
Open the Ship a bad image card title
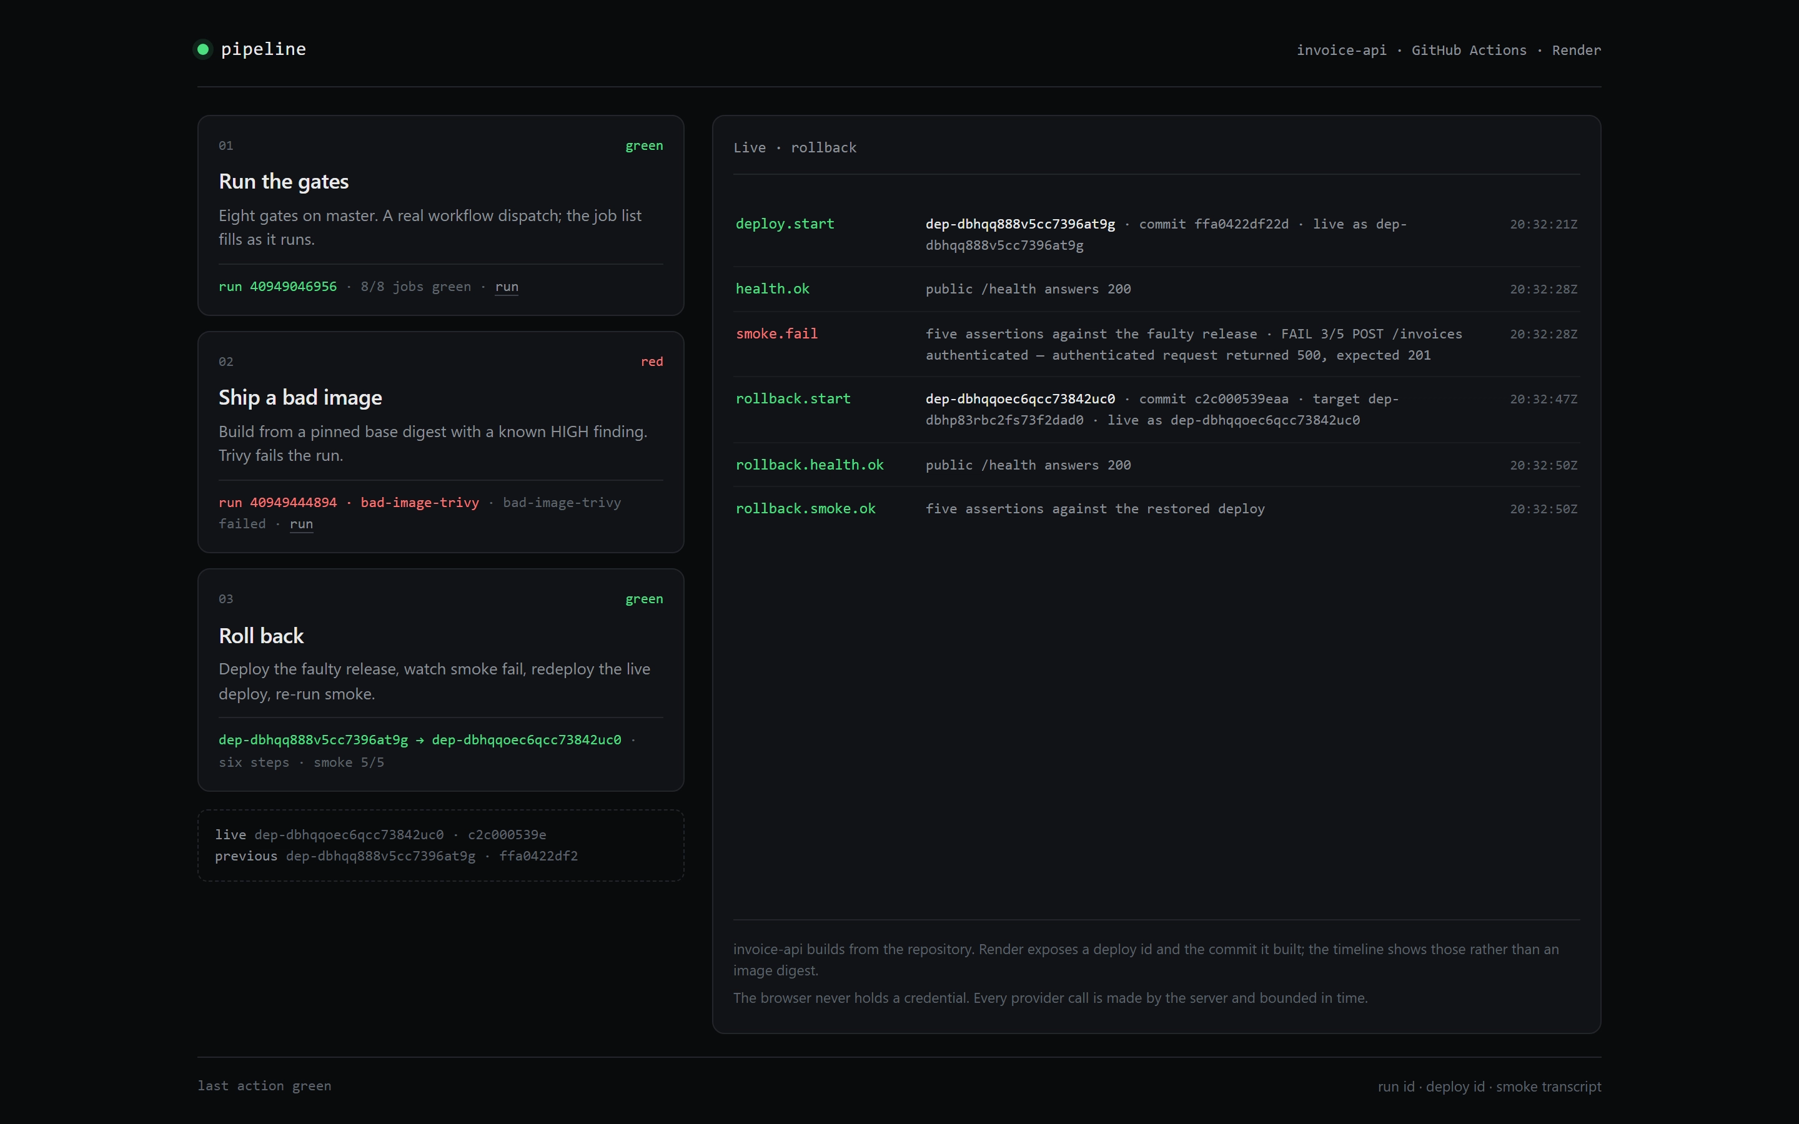pos(300,398)
